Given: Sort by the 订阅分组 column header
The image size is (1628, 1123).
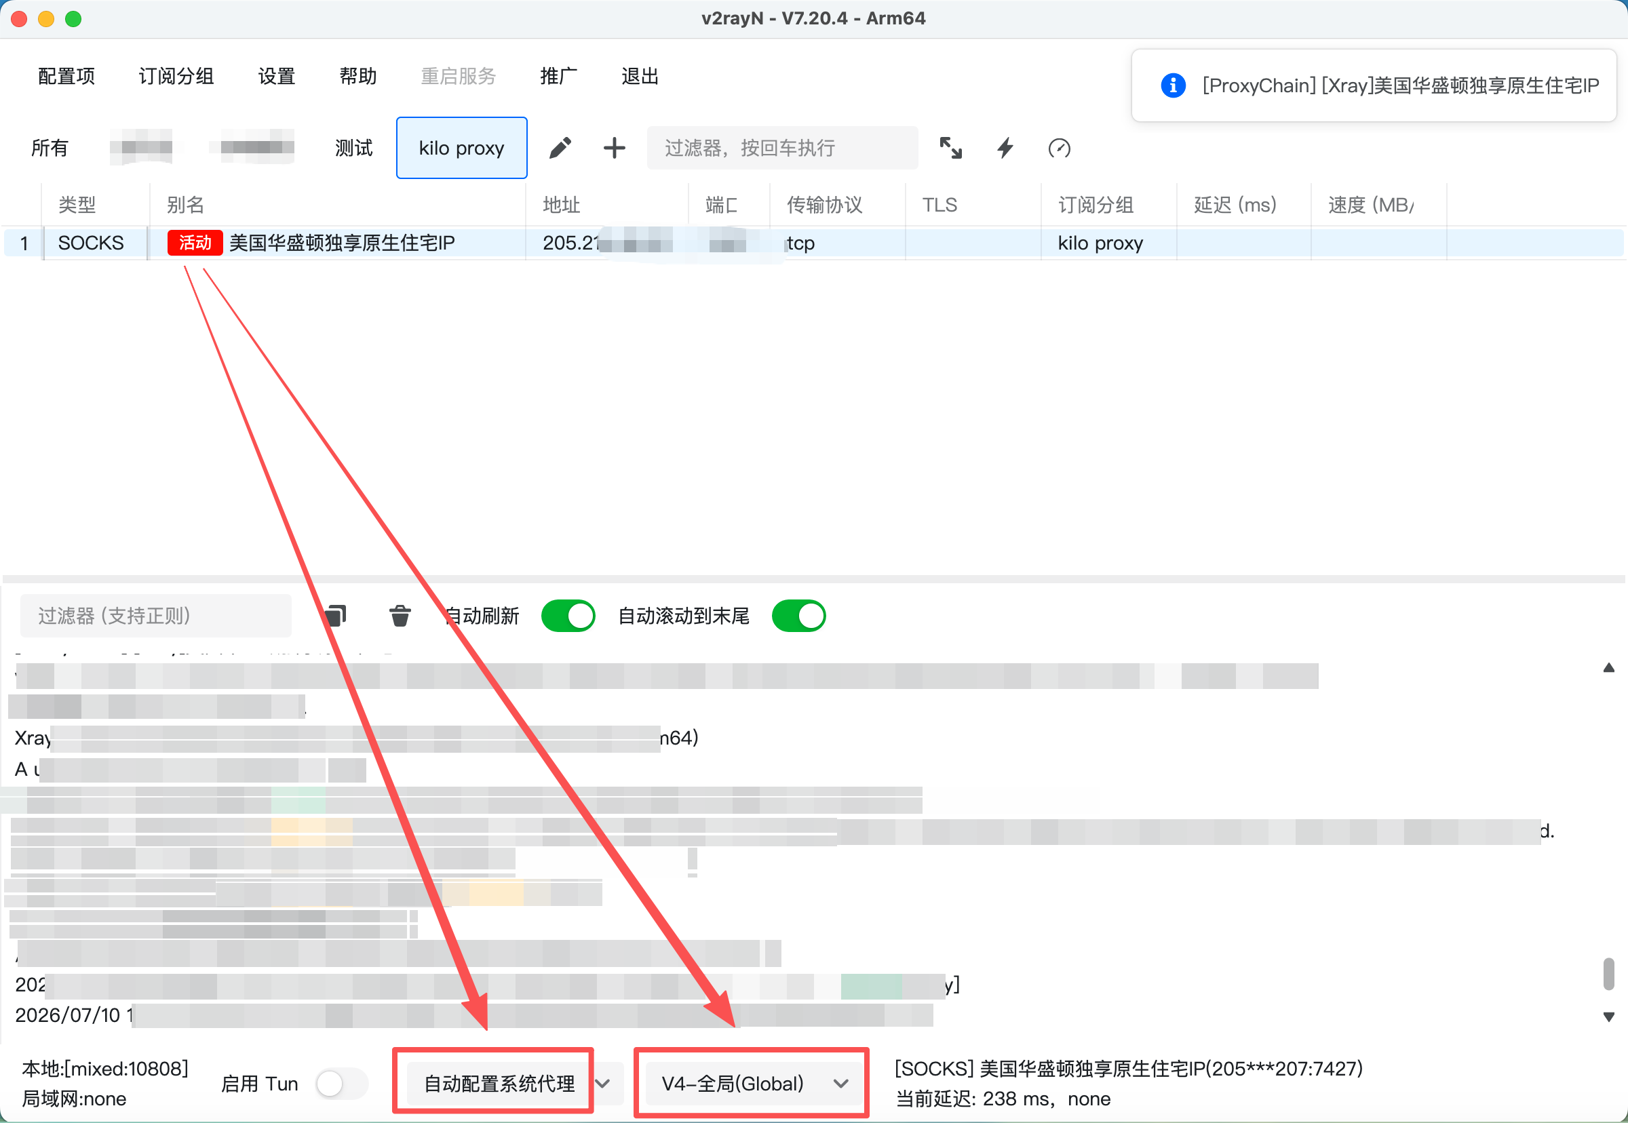Looking at the screenshot, I should (x=1109, y=205).
